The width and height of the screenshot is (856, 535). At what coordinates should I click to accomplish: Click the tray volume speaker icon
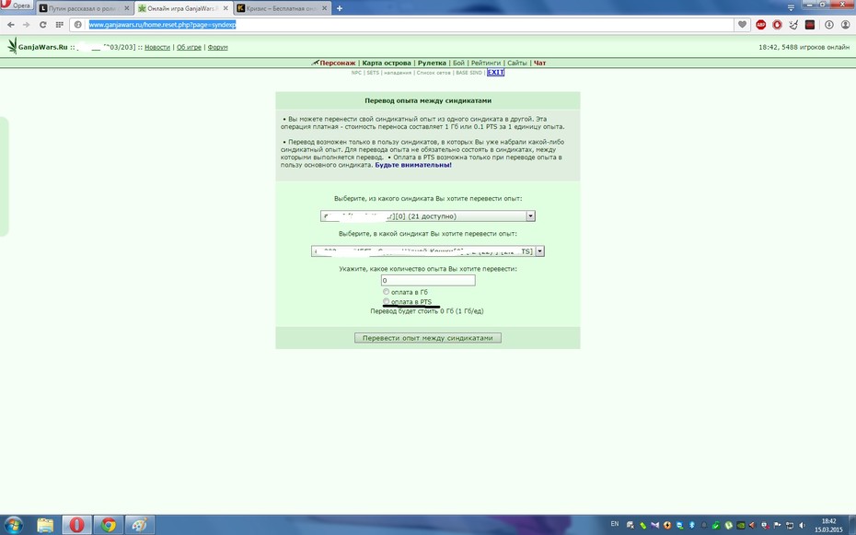tap(802, 525)
